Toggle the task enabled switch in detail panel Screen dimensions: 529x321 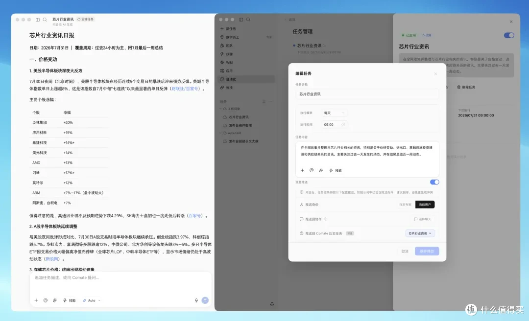[509, 35]
